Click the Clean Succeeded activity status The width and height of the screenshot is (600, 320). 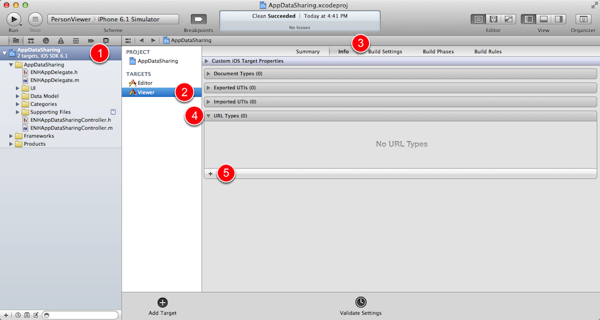point(299,21)
